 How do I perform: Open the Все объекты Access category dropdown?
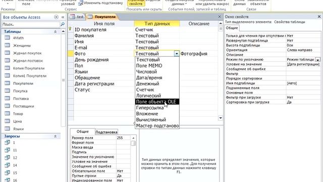(x=56, y=17)
